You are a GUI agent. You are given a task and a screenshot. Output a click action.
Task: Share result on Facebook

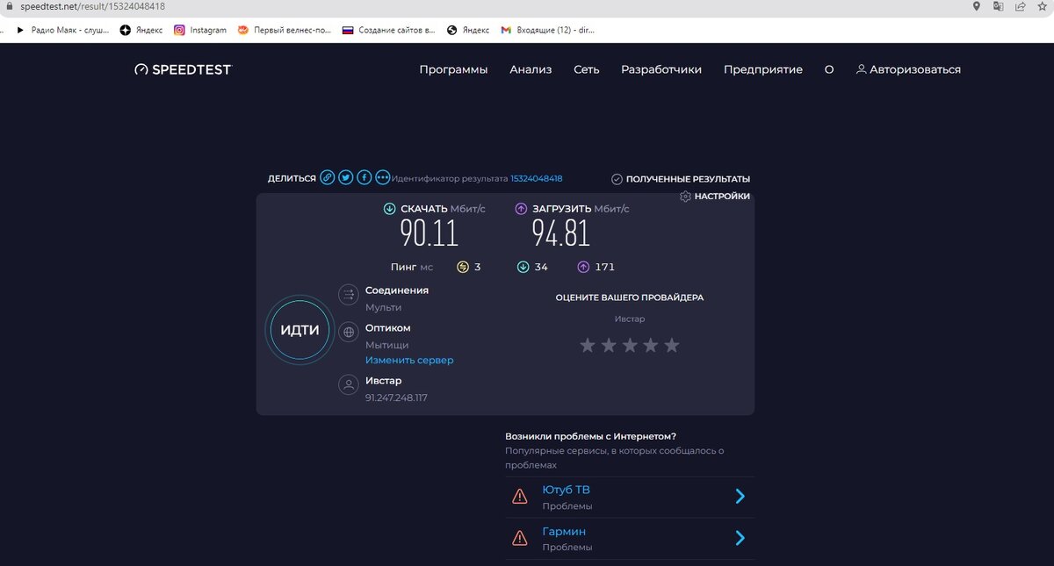coord(365,178)
